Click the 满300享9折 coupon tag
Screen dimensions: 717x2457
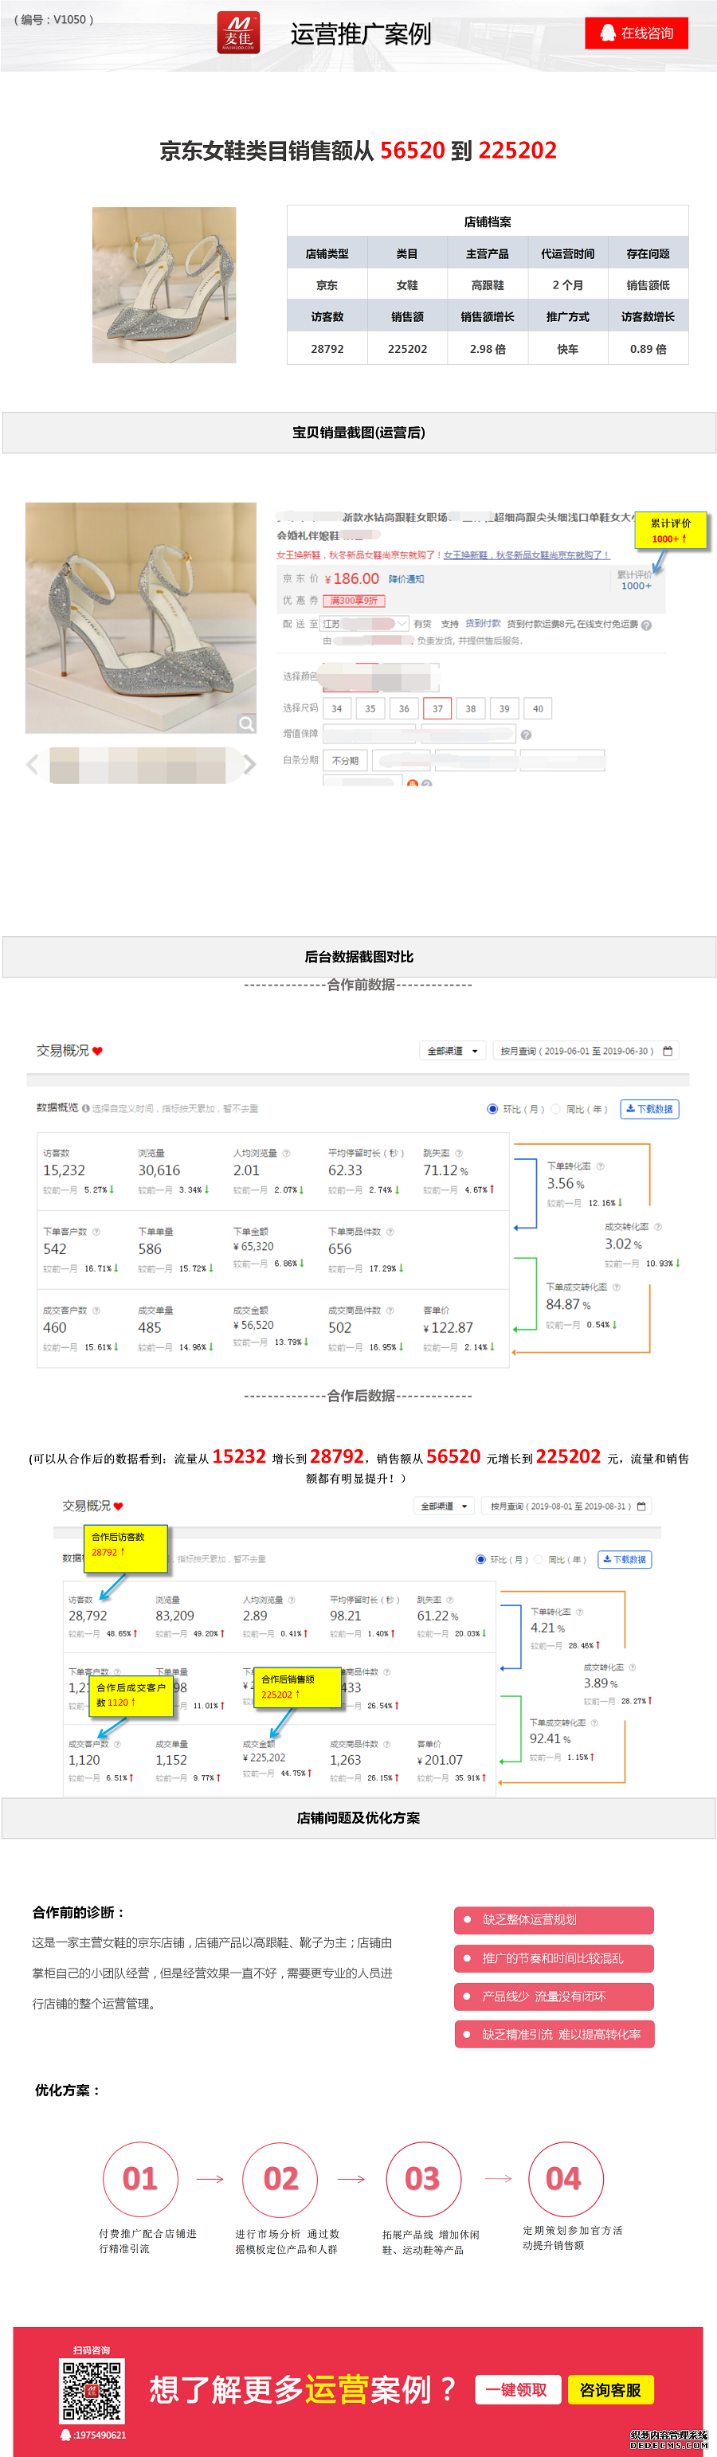(354, 600)
